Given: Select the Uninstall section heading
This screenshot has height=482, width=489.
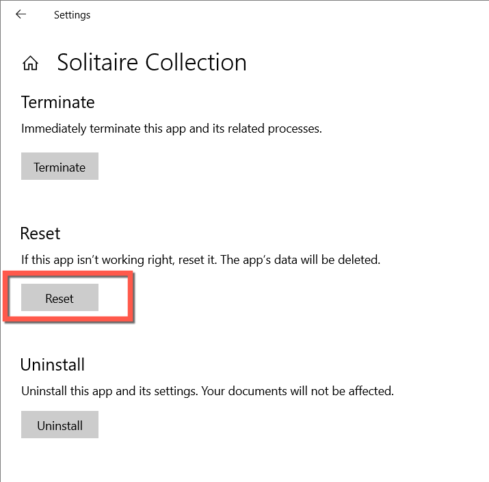Looking at the screenshot, I should 52,364.
